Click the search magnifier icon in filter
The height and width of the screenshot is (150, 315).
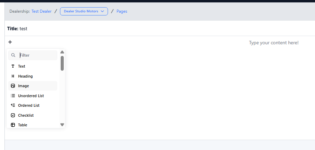pyautogui.click(x=13, y=55)
